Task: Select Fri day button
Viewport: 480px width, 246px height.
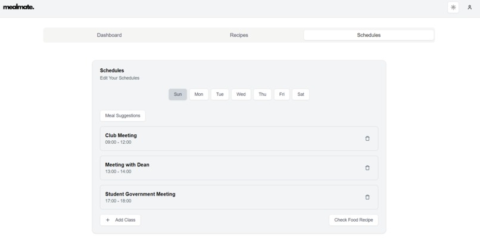Action: tap(282, 94)
